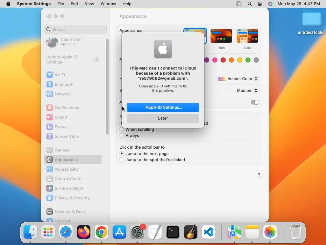Open Accessibility sidebar icon
Screen dimensions: 326x245
click(x=49, y=169)
